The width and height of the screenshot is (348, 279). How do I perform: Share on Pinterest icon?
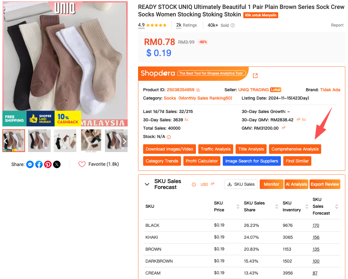pos(48,164)
